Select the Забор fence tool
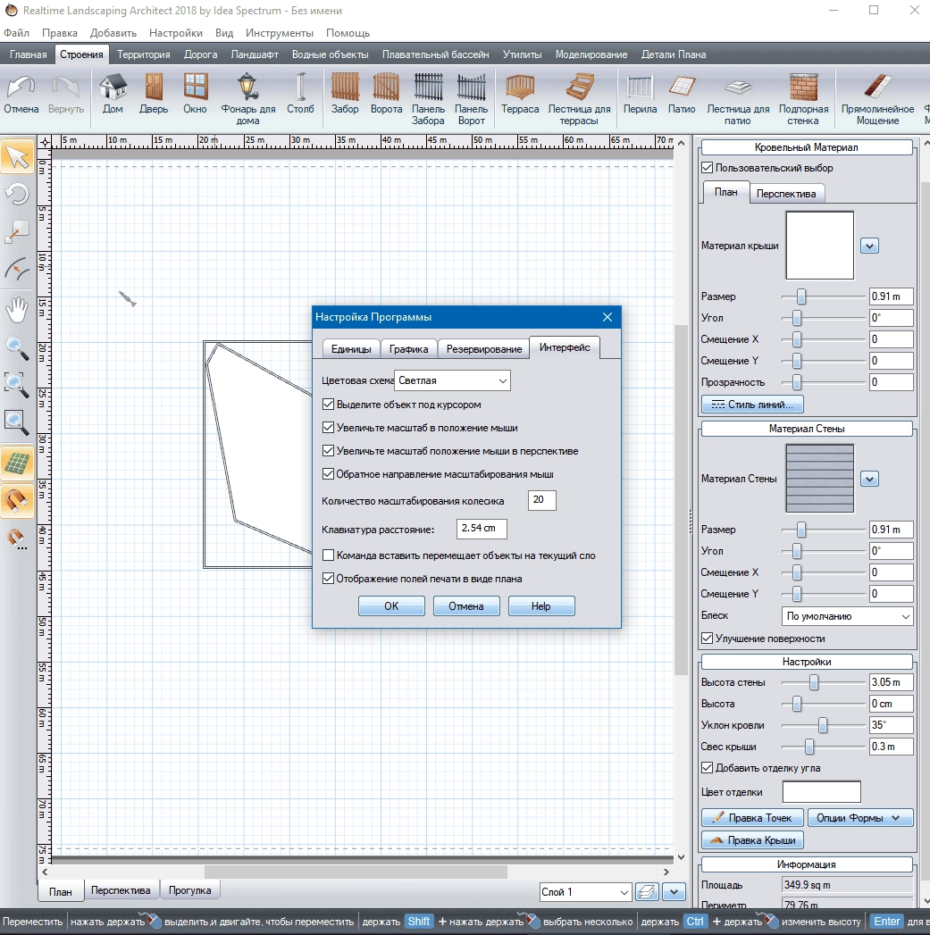This screenshot has height=935, width=930. 345,96
